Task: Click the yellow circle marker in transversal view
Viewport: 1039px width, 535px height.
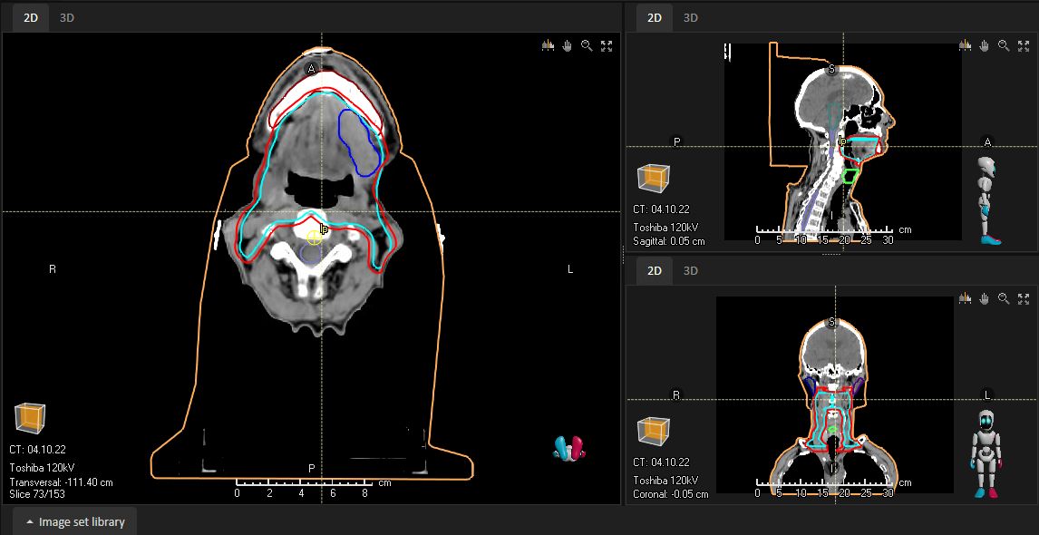Action: 314,238
